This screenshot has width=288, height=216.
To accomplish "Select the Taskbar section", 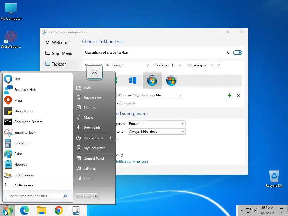I will click(x=60, y=64).
